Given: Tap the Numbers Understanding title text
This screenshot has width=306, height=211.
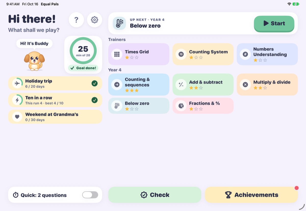Looking at the screenshot, I should 270,52.
